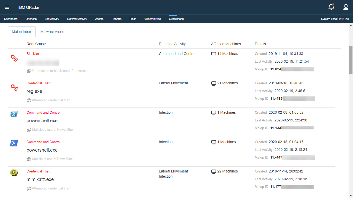Click the reg.exe malop entry
The height and width of the screenshot is (198, 353).
(34, 91)
